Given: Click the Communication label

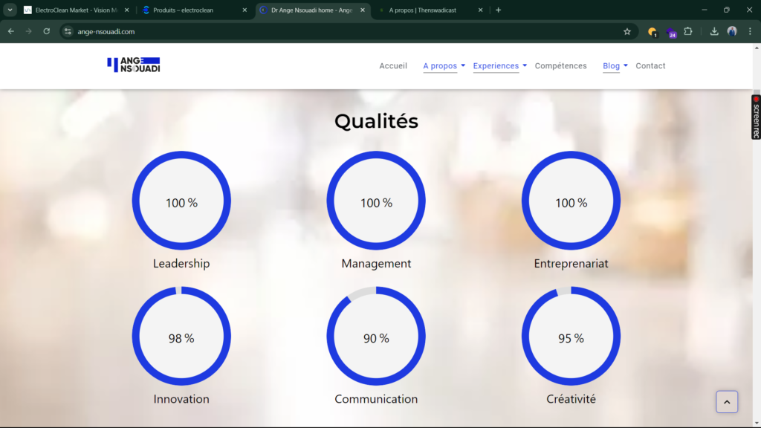Looking at the screenshot, I should [x=376, y=399].
